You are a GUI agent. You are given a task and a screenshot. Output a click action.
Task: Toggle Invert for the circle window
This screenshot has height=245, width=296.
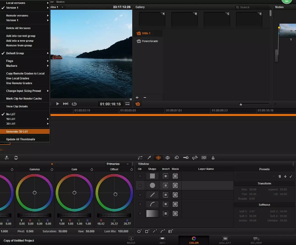(165, 186)
